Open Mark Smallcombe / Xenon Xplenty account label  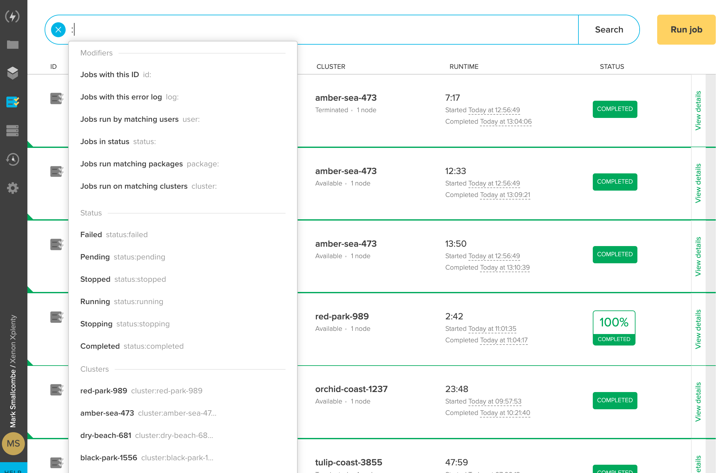[13, 371]
